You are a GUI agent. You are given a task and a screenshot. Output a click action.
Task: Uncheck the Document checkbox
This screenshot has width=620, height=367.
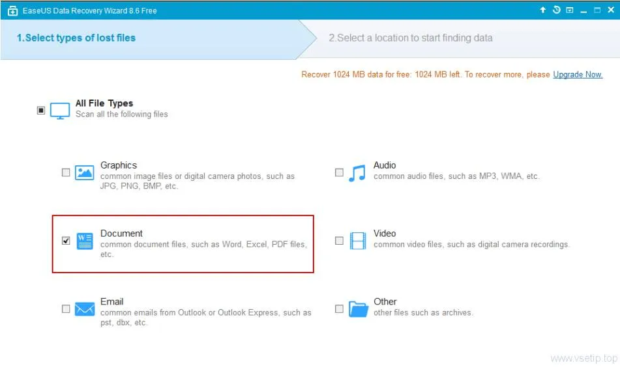pyautogui.click(x=66, y=240)
